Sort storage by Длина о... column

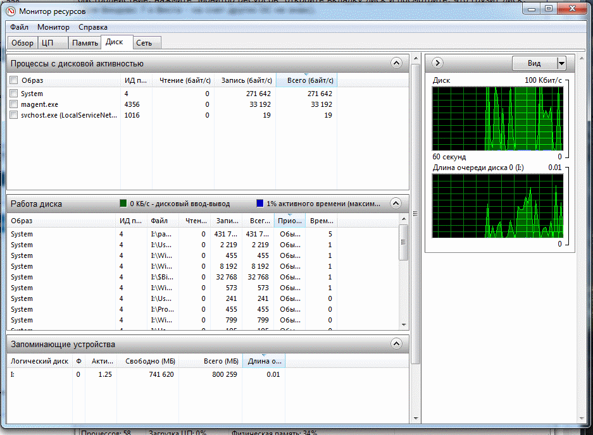point(264,361)
